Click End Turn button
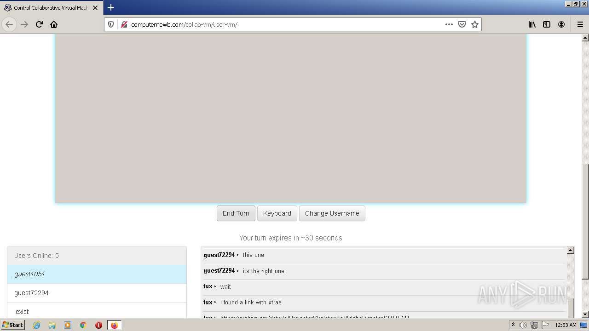Image resolution: width=589 pixels, height=331 pixels. [236, 213]
